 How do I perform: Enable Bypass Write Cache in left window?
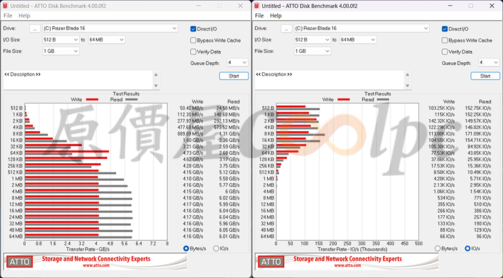(193, 40)
